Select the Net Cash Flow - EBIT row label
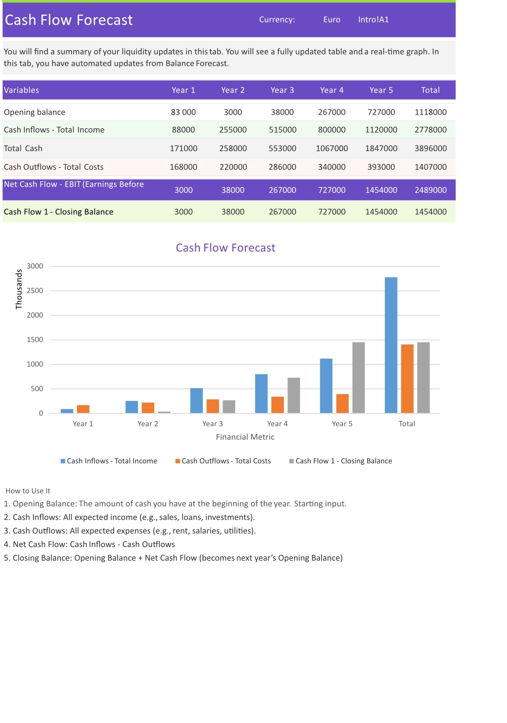The height and width of the screenshot is (723, 507). coord(74,184)
